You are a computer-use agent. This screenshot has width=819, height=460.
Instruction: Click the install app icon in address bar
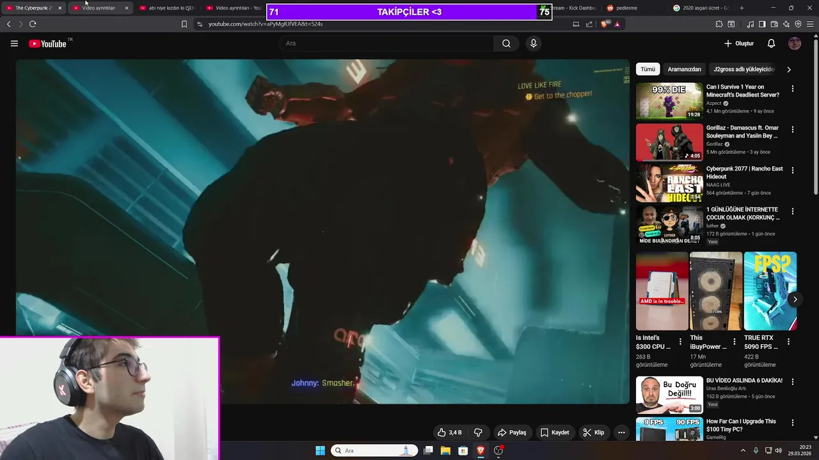(576, 24)
